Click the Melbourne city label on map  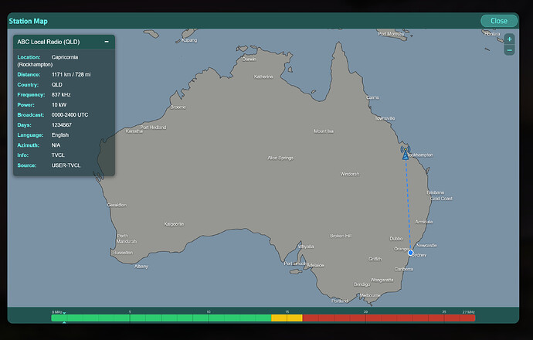point(370,295)
